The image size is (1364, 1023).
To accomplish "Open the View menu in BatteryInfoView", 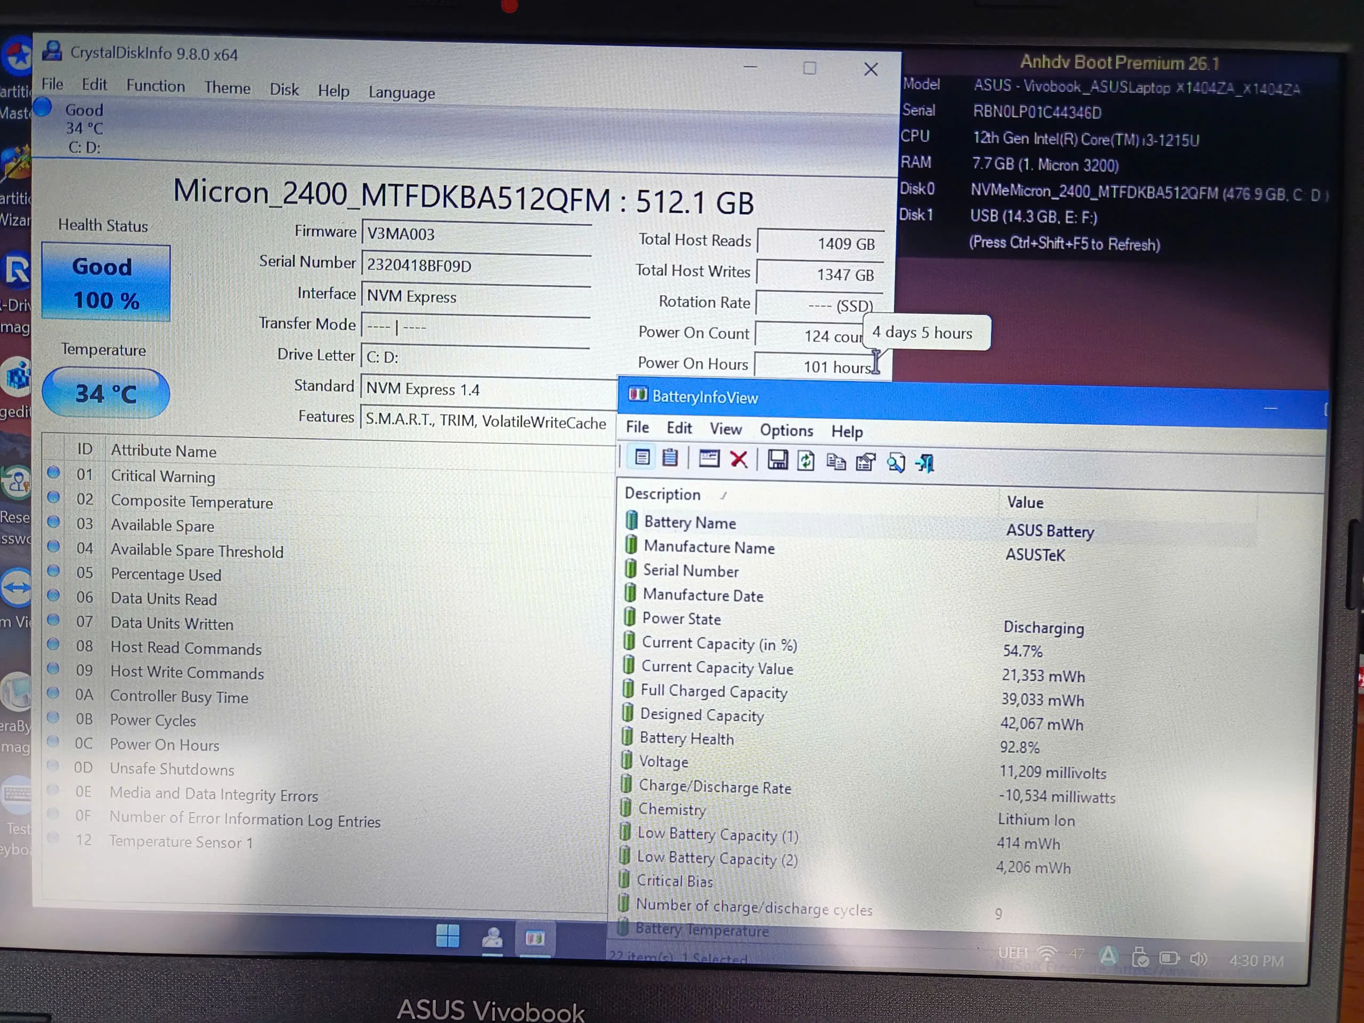I will click(726, 428).
